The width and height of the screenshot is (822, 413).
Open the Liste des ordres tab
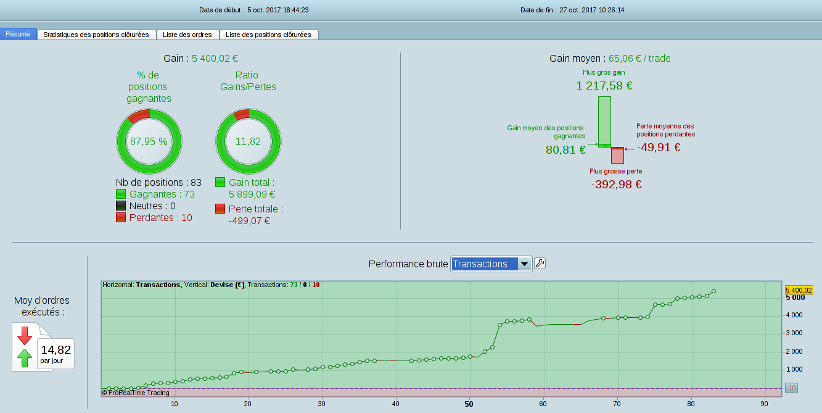187,35
